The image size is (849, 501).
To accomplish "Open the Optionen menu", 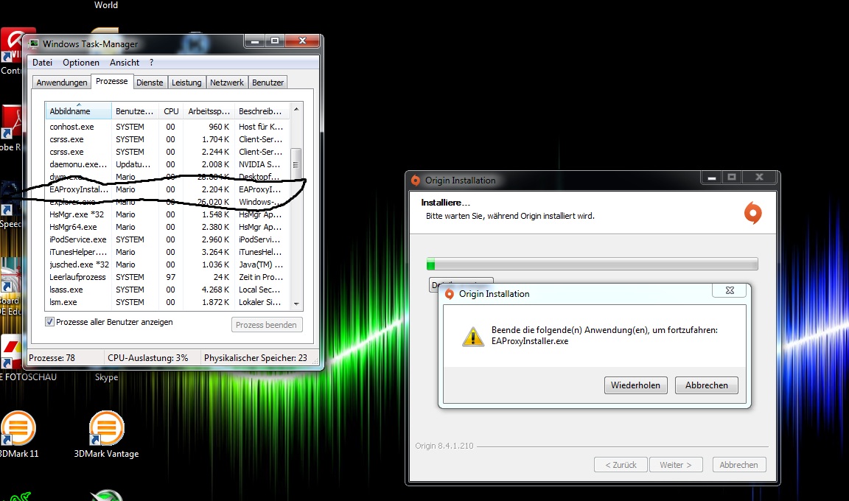I will pyautogui.click(x=80, y=62).
